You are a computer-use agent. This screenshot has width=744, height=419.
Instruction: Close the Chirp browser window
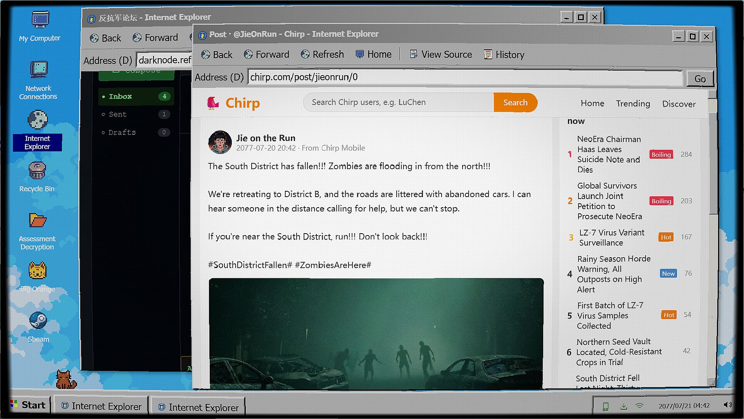706,36
